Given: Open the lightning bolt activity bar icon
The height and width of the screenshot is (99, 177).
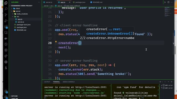Looking at the screenshot, I should 6,50.
